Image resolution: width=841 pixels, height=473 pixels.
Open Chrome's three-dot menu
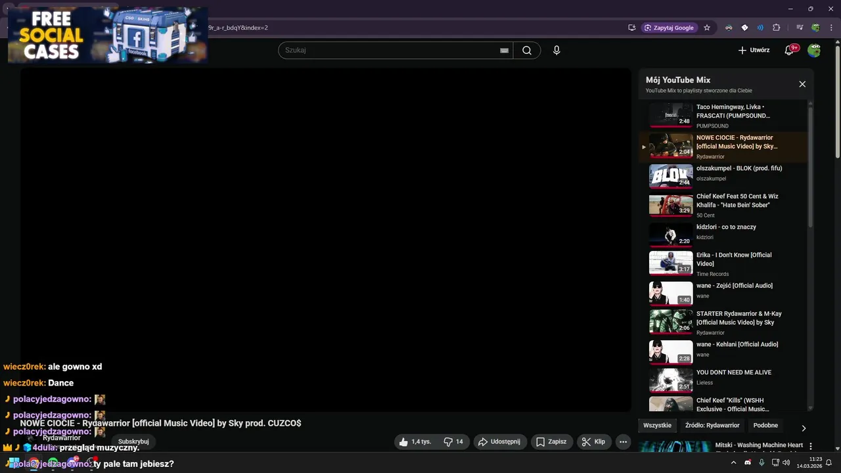click(830, 28)
